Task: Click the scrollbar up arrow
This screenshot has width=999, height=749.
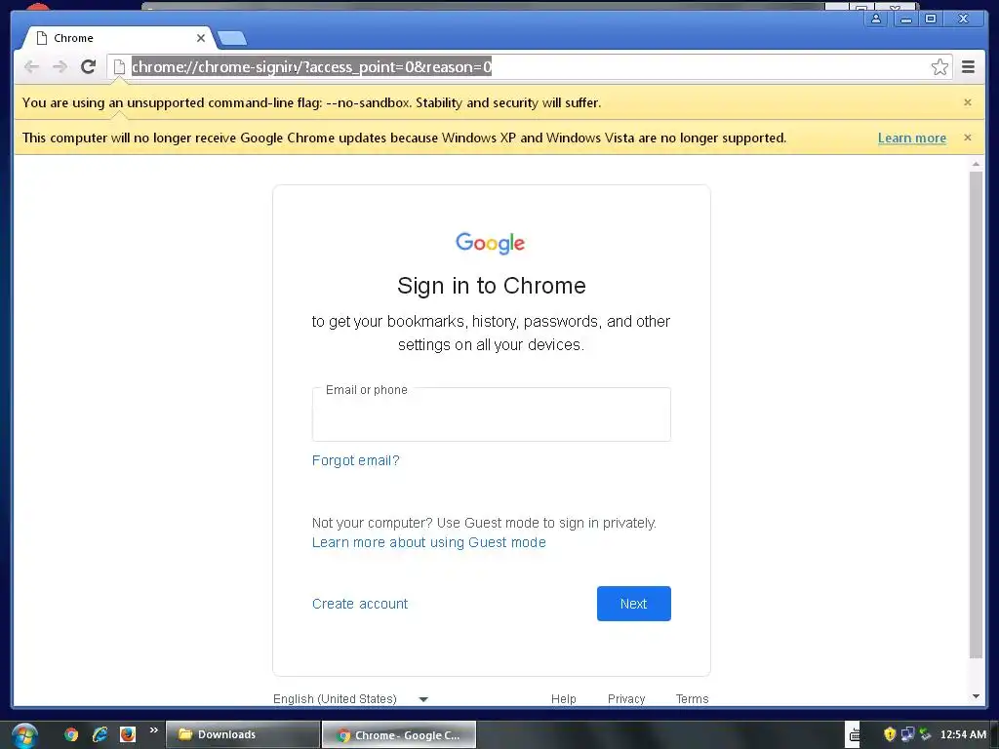Action: tap(976, 164)
